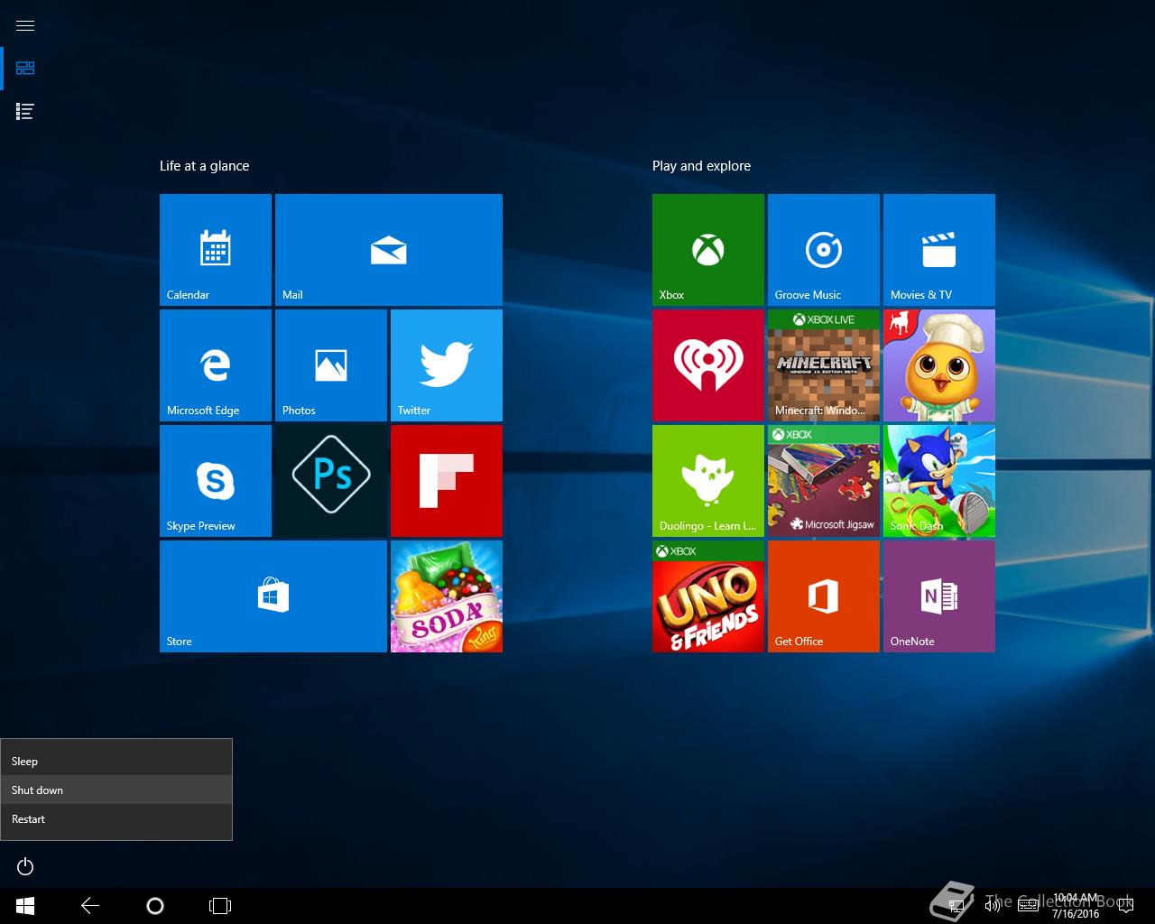This screenshot has height=924, width=1155.
Task: Launch the iHeartRadio tile
Action: 708,365
